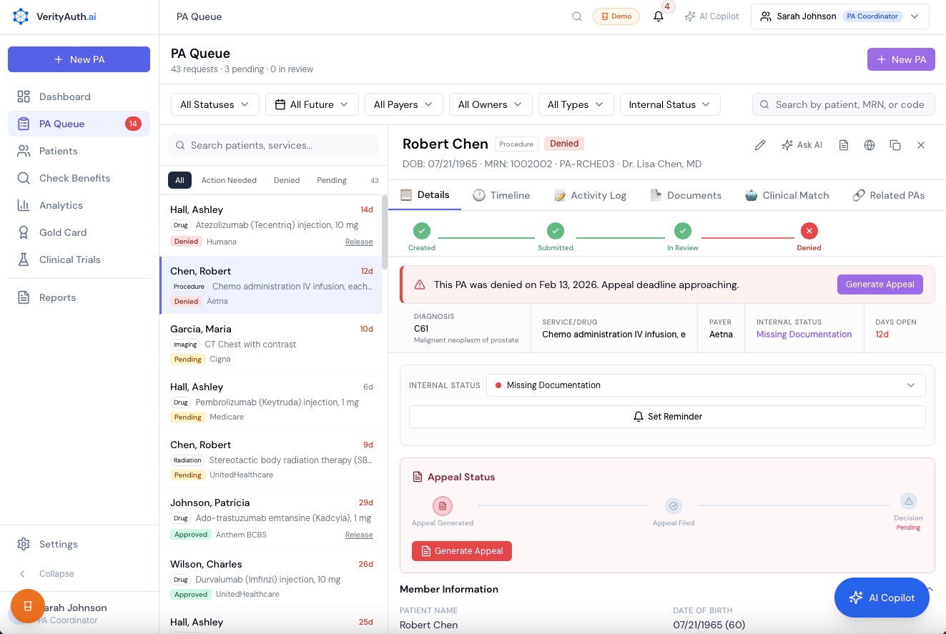Switch to the Timeline tab
The width and height of the screenshot is (946, 634).
tap(501, 195)
